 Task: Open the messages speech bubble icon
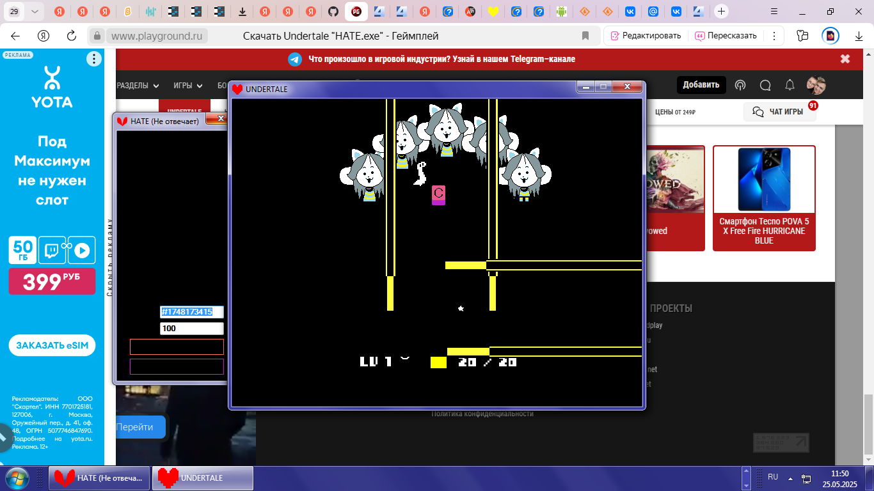point(765,85)
